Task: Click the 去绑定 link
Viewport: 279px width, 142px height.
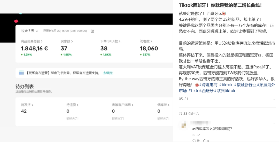Action: tap(108, 73)
